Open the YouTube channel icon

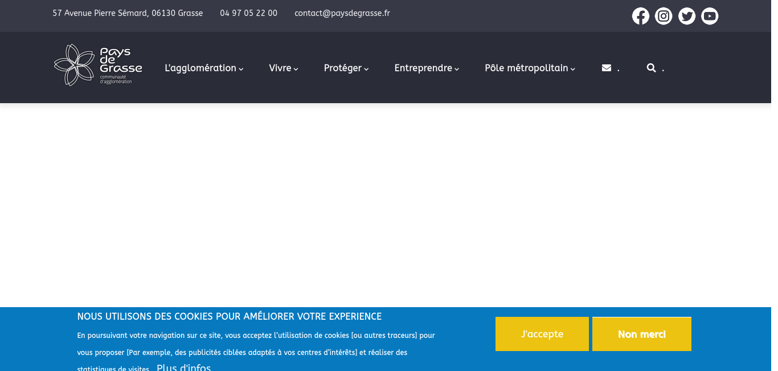710,16
